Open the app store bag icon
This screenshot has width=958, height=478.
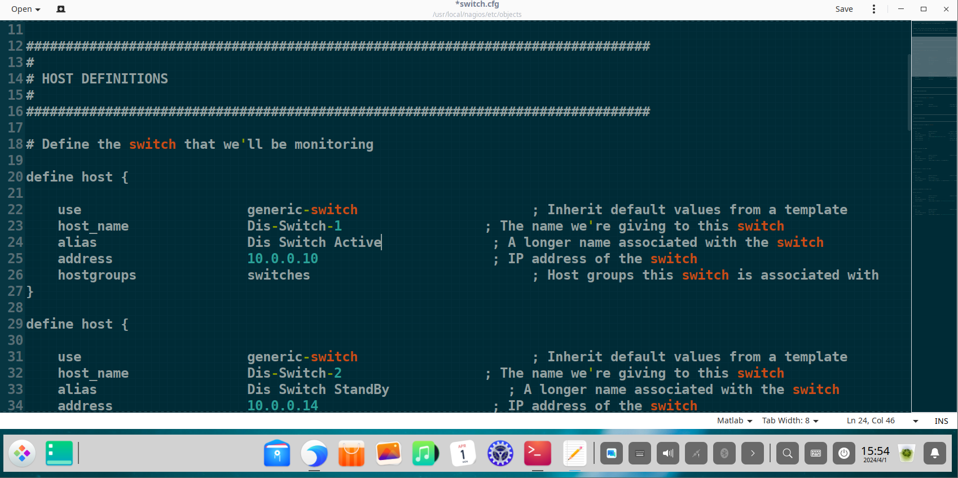point(351,453)
